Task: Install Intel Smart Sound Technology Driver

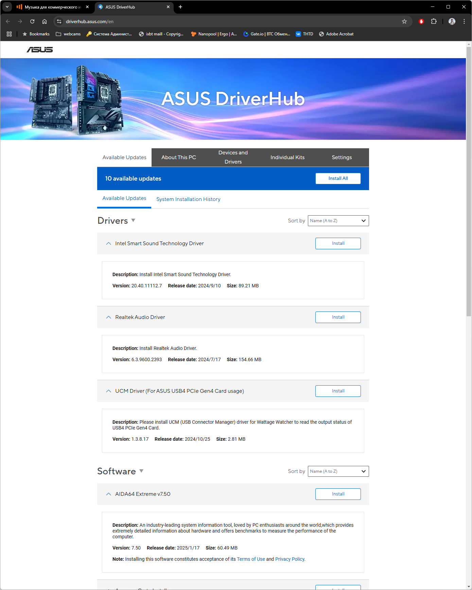Action: point(338,243)
